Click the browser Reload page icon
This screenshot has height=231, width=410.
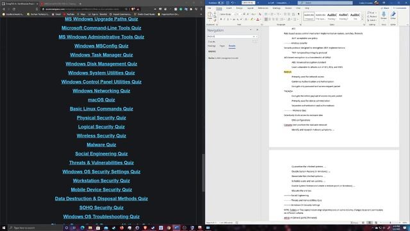click(x=14, y=9)
